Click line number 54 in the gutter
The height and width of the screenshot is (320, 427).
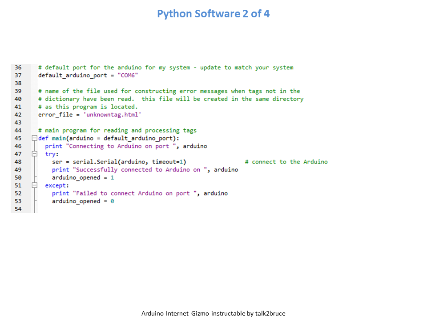18,209
